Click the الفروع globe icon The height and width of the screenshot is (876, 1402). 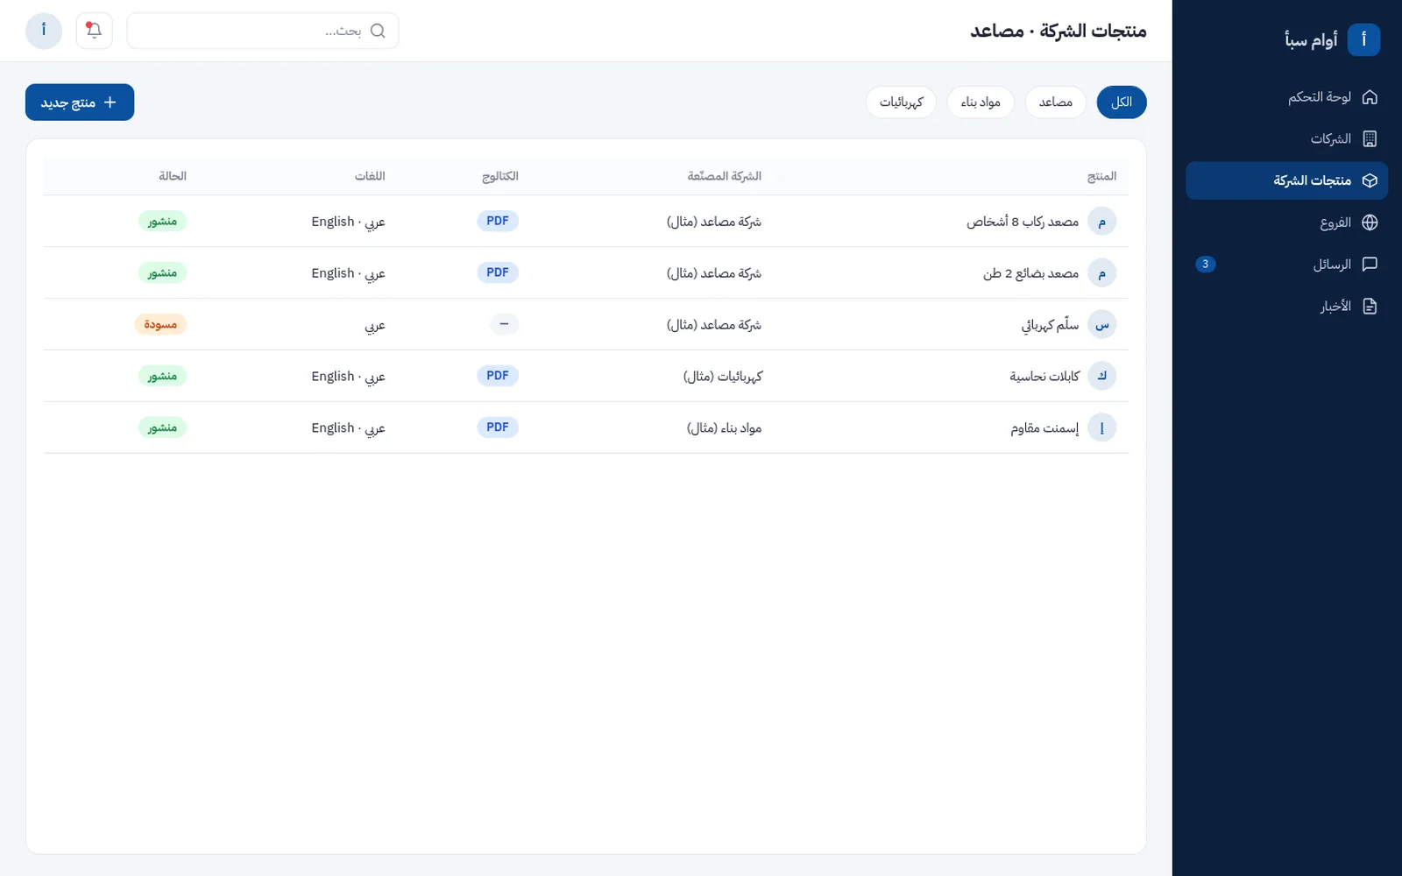(1370, 223)
